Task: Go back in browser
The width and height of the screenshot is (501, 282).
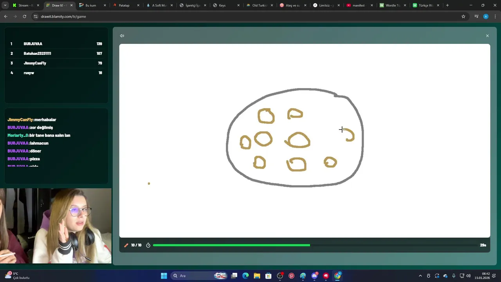Action: (5, 16)
